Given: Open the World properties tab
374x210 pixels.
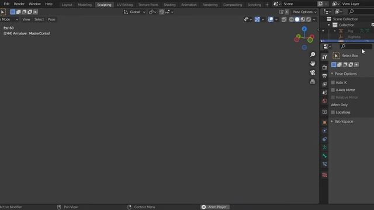Looking at the screenshot, I should [x=324, y=101].
